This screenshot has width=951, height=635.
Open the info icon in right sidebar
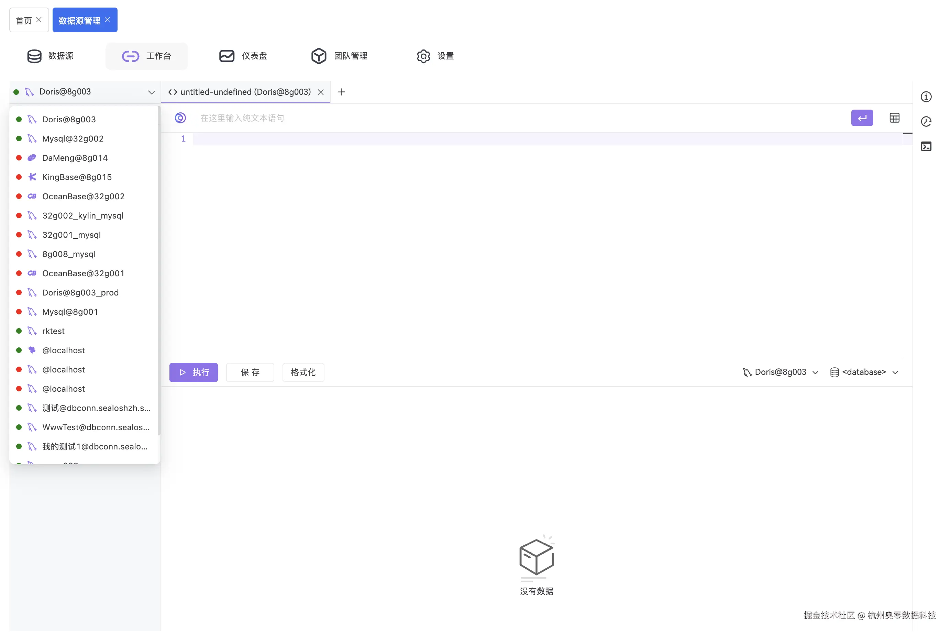click(927, 96)
